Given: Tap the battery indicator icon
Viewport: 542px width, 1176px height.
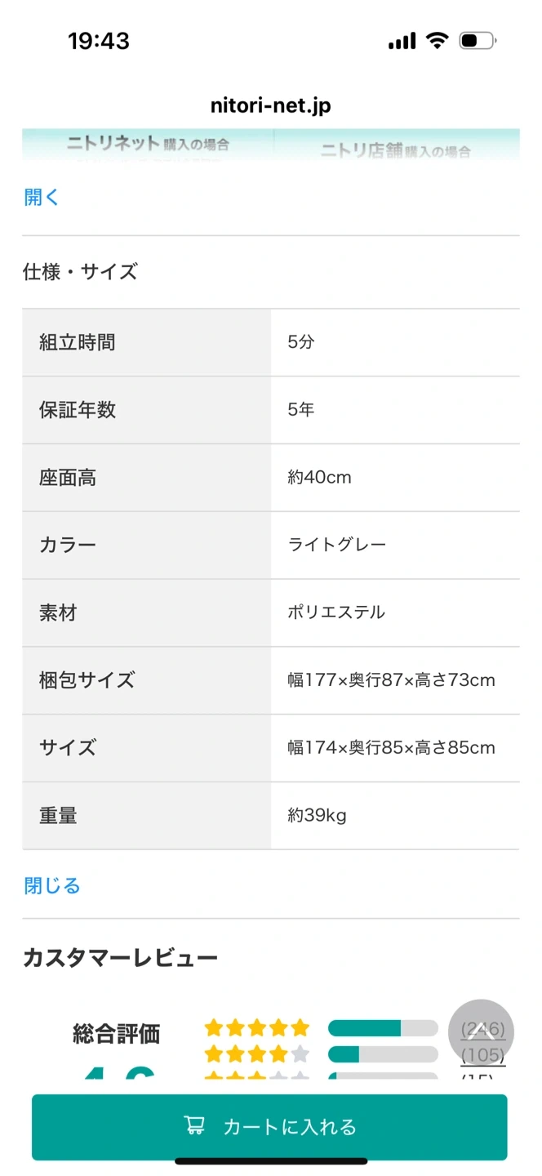Looking at the screenshot, I should click(x=478, y=40).
